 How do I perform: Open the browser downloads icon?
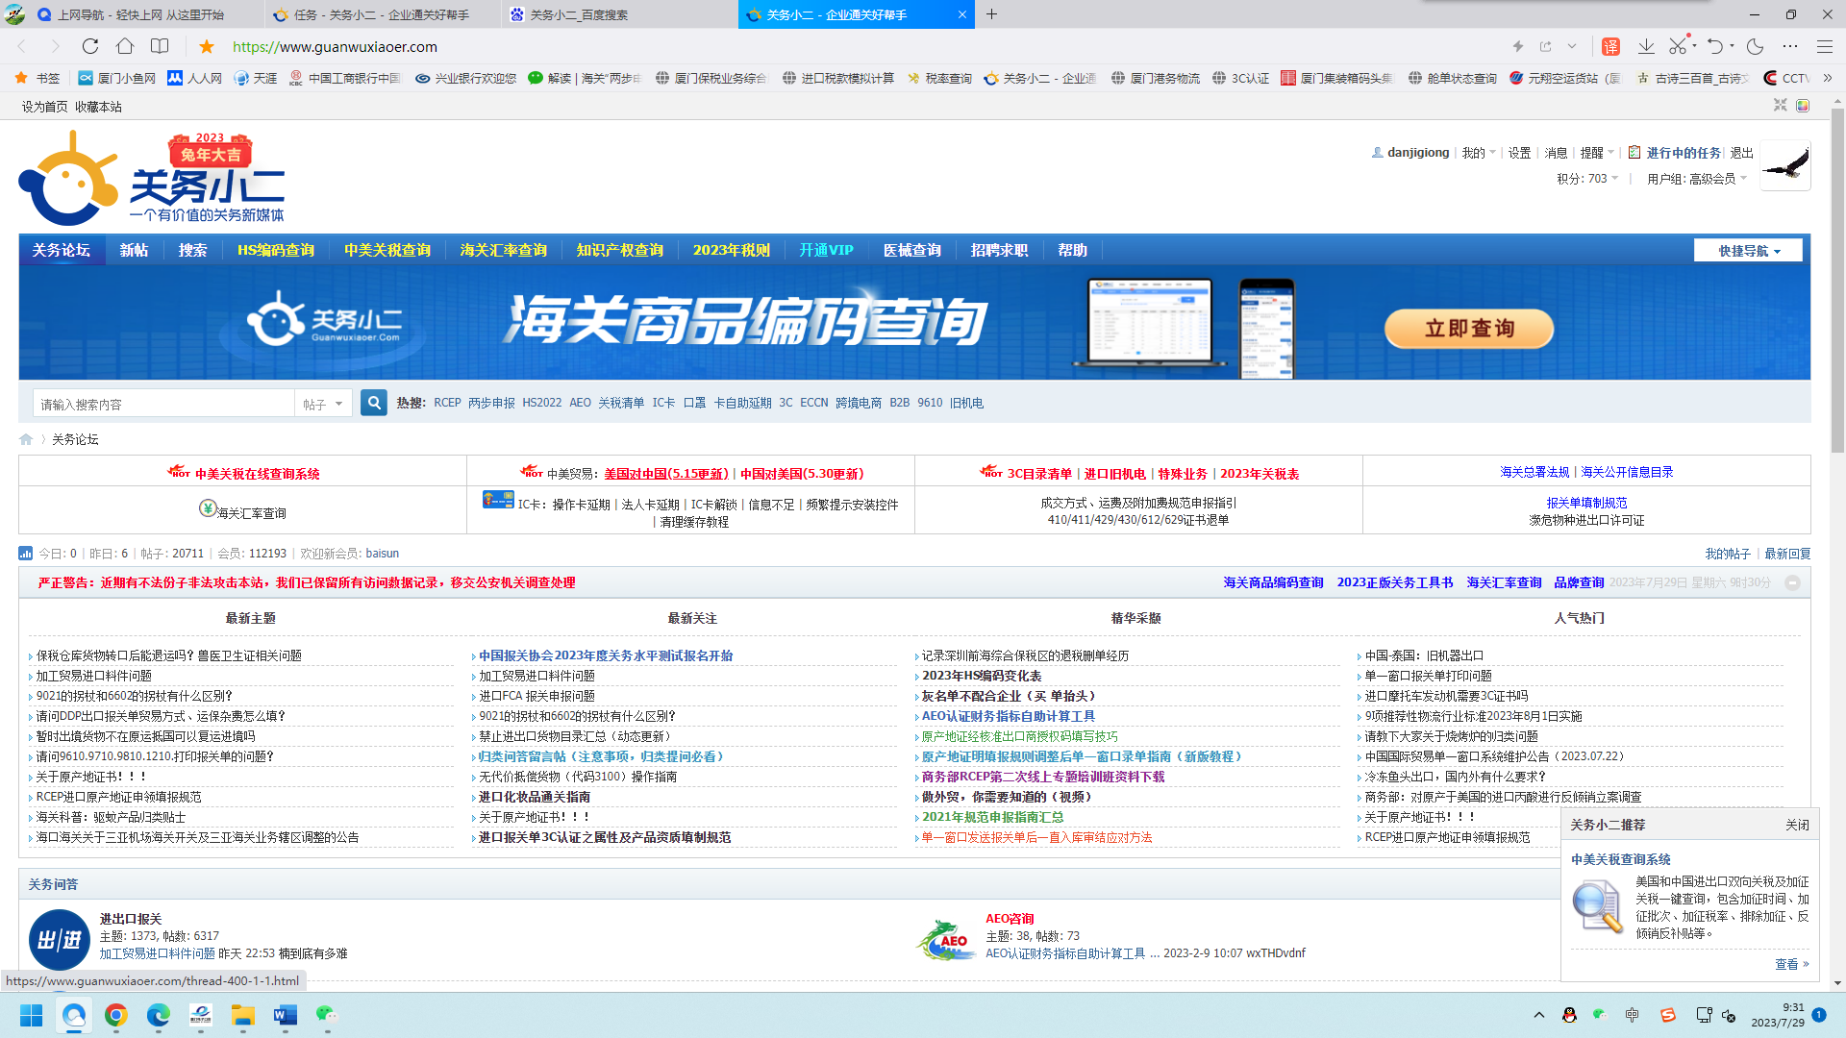[x=1646, y=46]
